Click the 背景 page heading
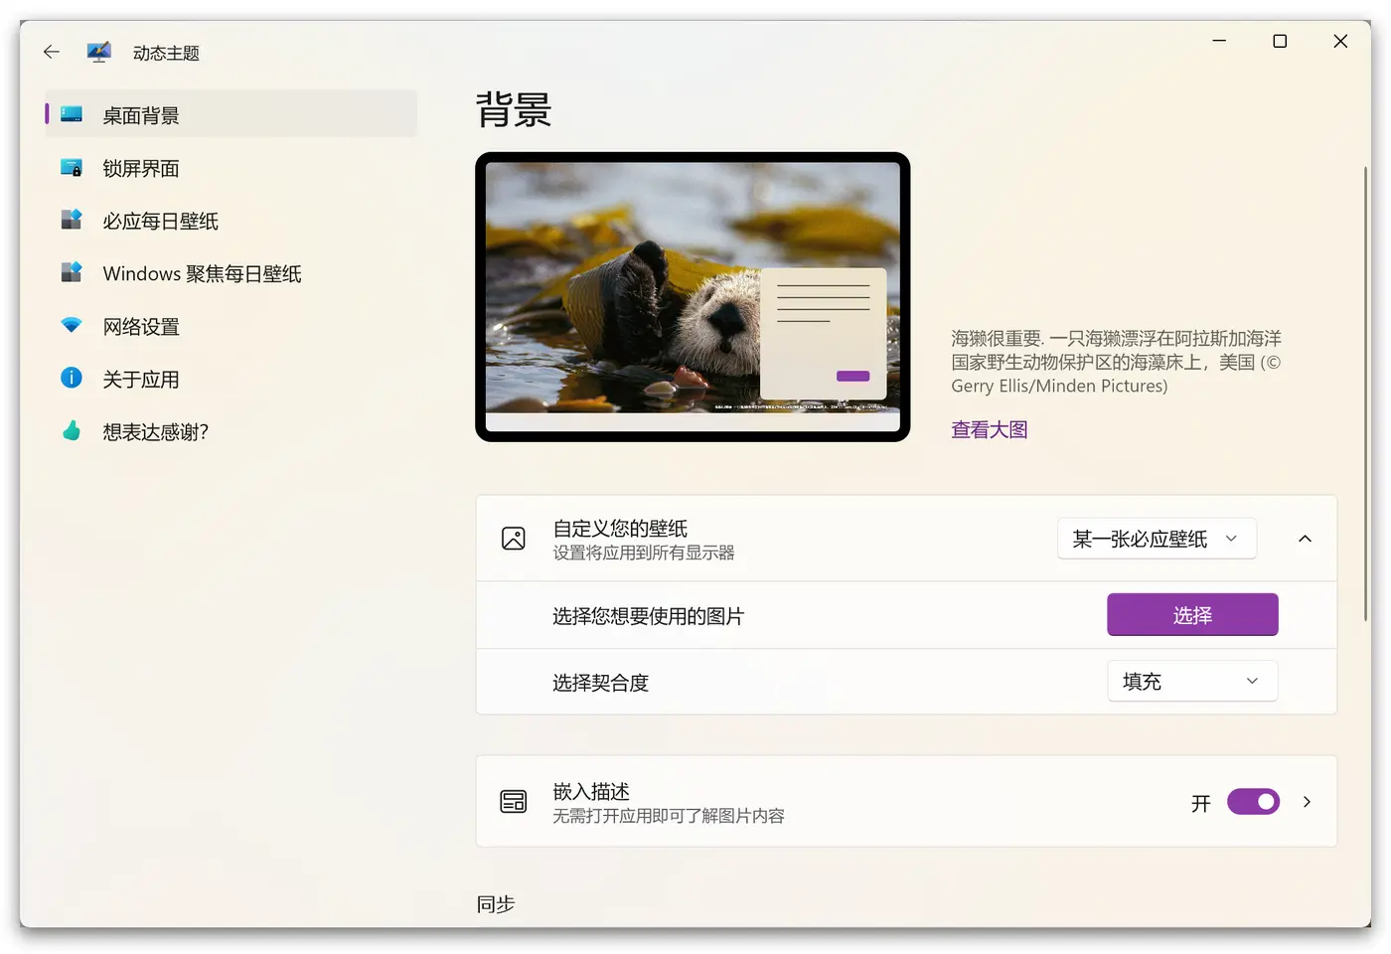The width and height of the screenshot is (1391, 954). (x=514, y=109)
